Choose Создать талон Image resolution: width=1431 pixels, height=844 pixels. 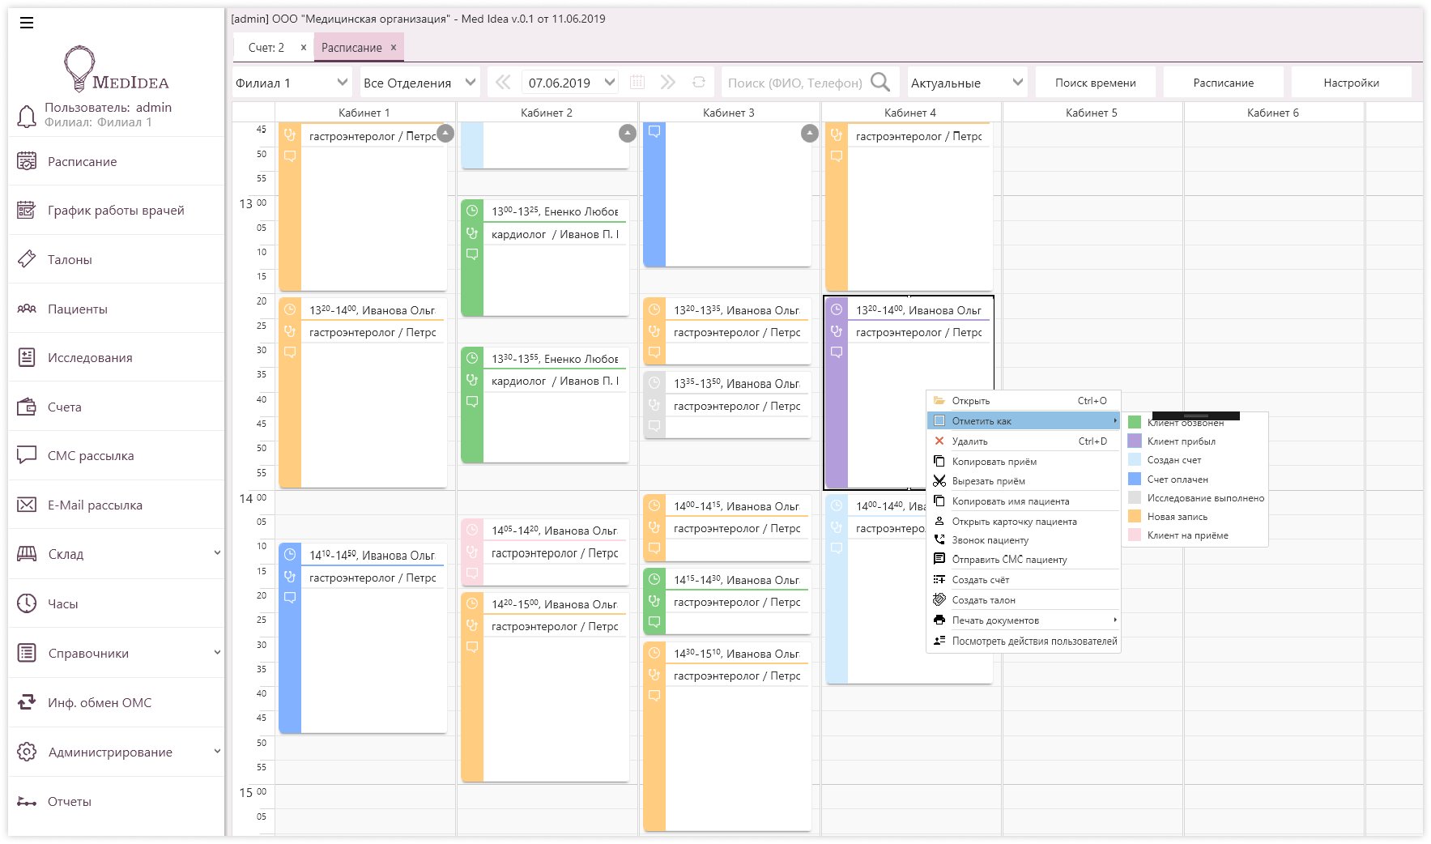tap(1024, 600)
